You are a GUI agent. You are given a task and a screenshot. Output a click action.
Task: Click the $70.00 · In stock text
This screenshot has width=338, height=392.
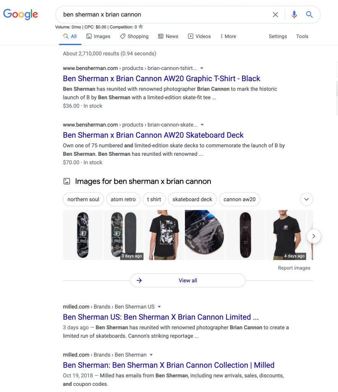tap(82, 162)
